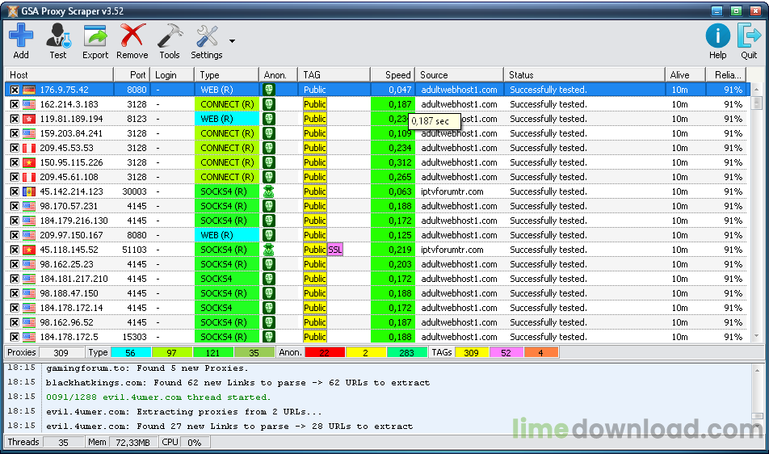Image resolution: width=769 pixels, height=454 pixels.
Task: Click the Host column header
Action: (57, 75)
